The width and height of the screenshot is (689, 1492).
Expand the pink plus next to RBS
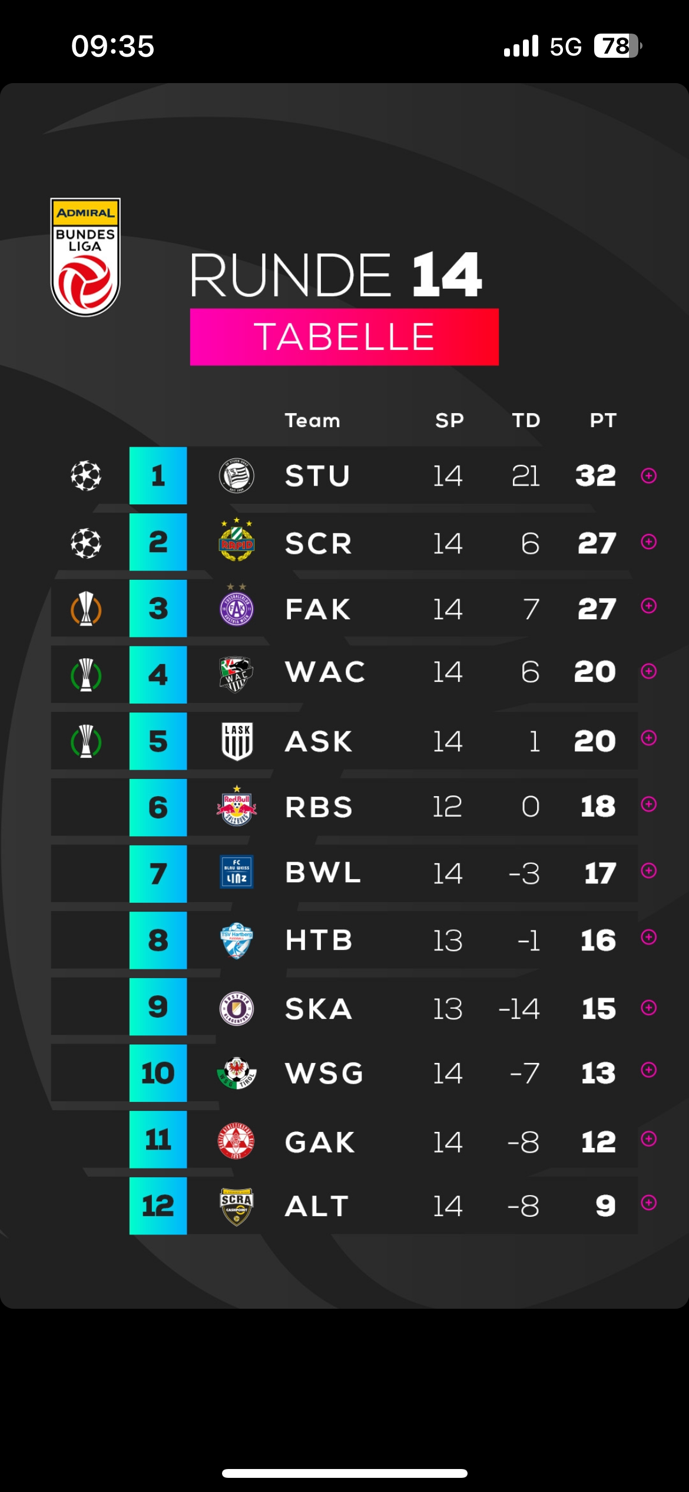tap(648, 804)
